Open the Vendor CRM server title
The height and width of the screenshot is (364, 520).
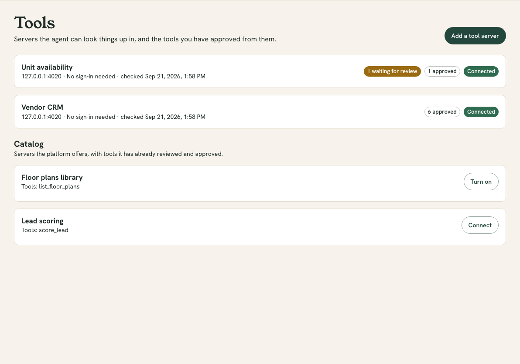pyautogui.click(x=42, y=108)
